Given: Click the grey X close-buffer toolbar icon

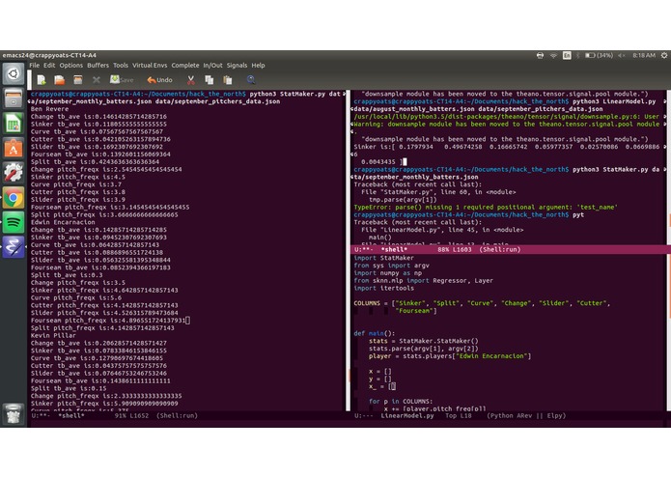Looking at the screenshot, I should pos(96,79).
